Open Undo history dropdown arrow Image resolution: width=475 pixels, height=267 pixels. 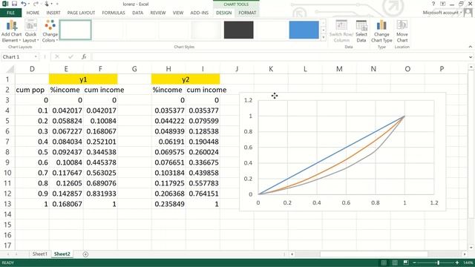pos(28,4)
